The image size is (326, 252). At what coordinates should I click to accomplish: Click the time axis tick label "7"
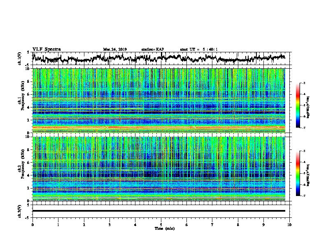click(x=212, y=224)
